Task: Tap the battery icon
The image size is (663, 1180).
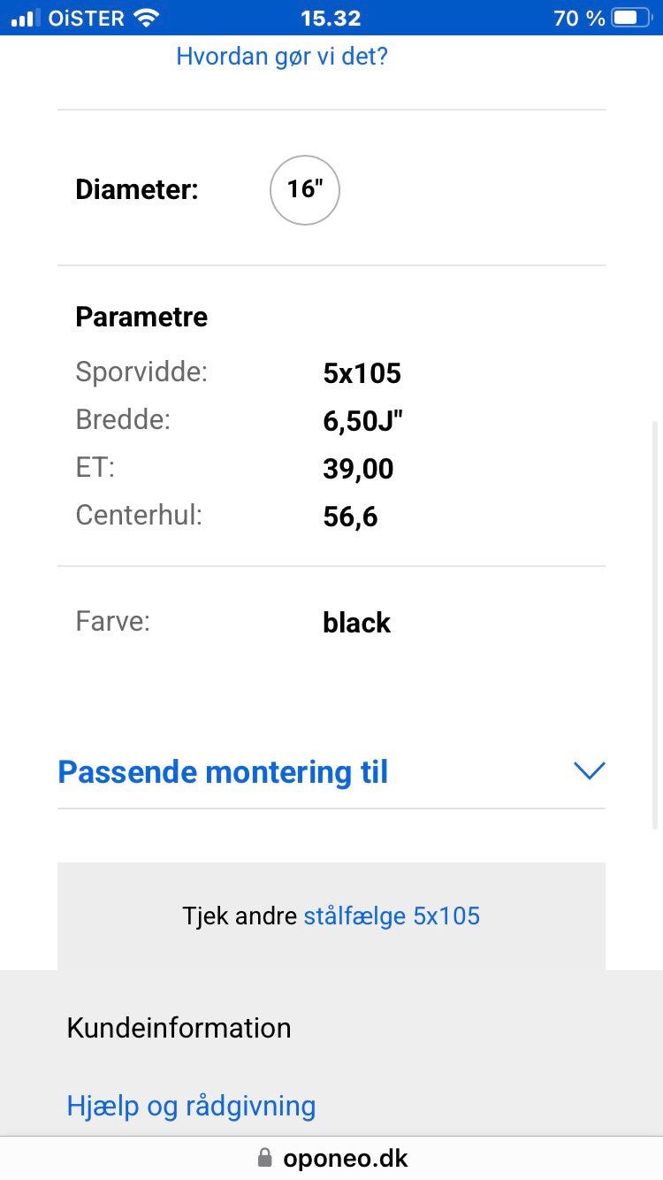Action: click(629, 18)
